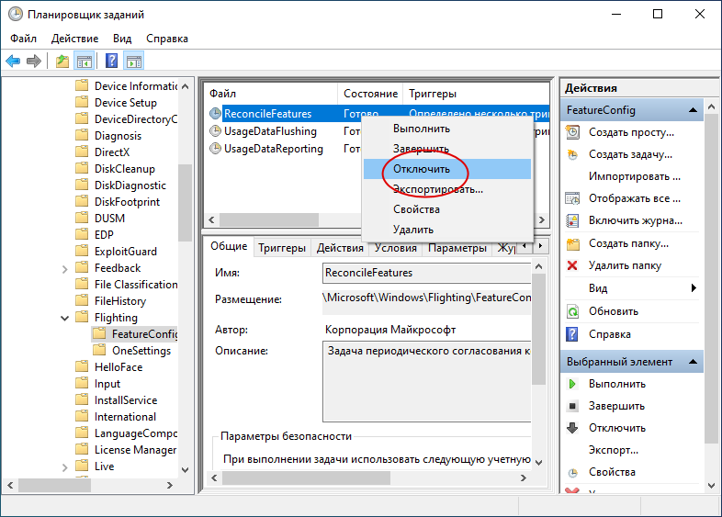Open the Действие menu in the menu bar
The height and width of the screenshot is (517, 722).
coord(74,39)
